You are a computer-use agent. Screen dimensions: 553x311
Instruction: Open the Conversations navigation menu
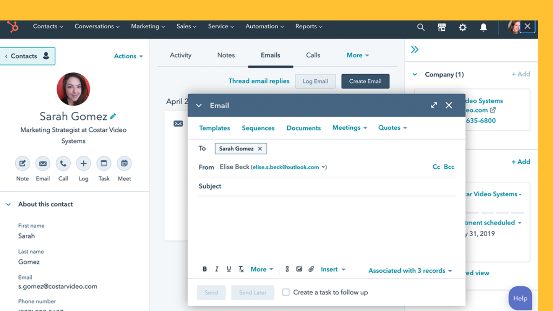(x=97, y=26)
